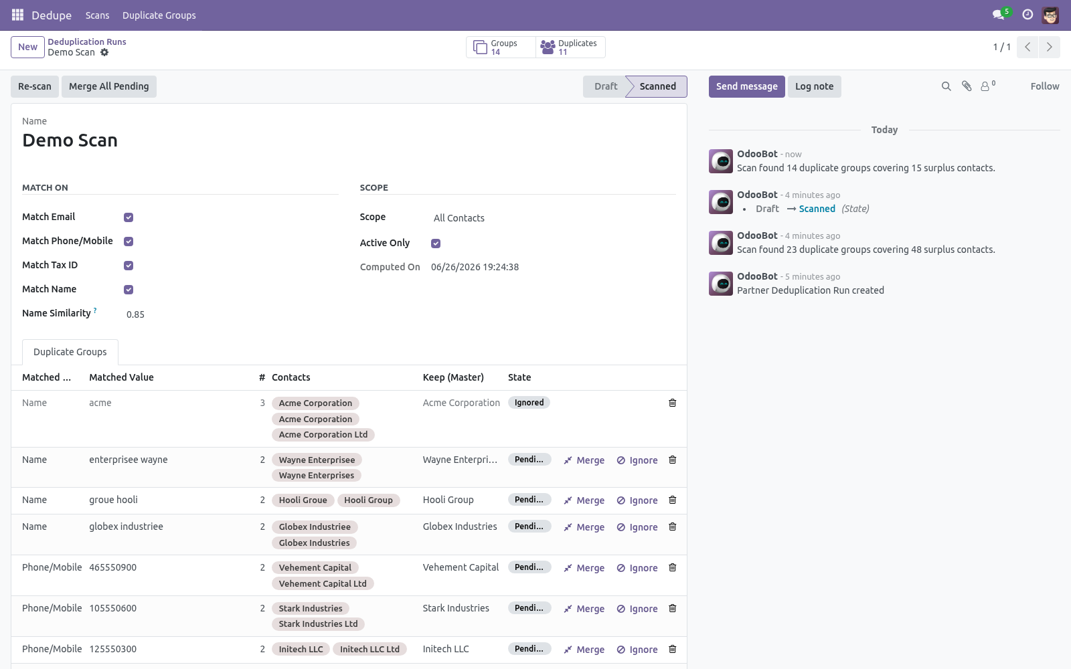Image resolution: width=1071 pixels, height=669 pixels.
Task: Open the gear actions menu beside Demo Scan
Action: click(x=104, y=52)
